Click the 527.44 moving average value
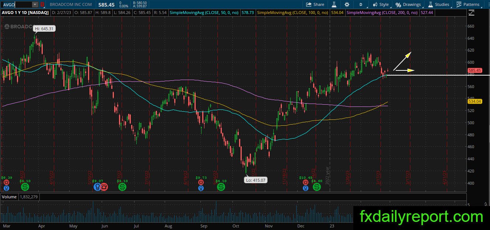The width and height of the screenshot is (490, 230). tap(426, 13)
